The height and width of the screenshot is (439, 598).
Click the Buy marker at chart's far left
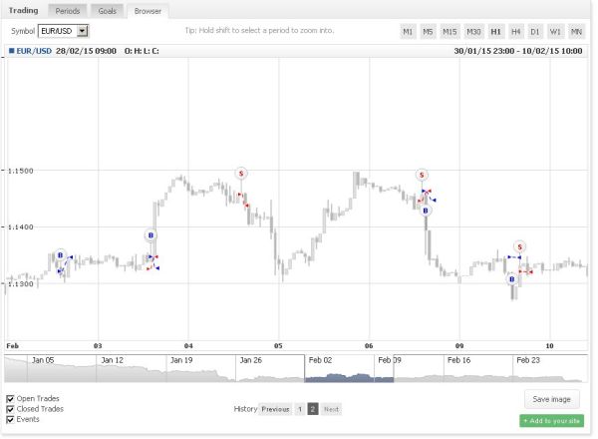coord(61,255)
